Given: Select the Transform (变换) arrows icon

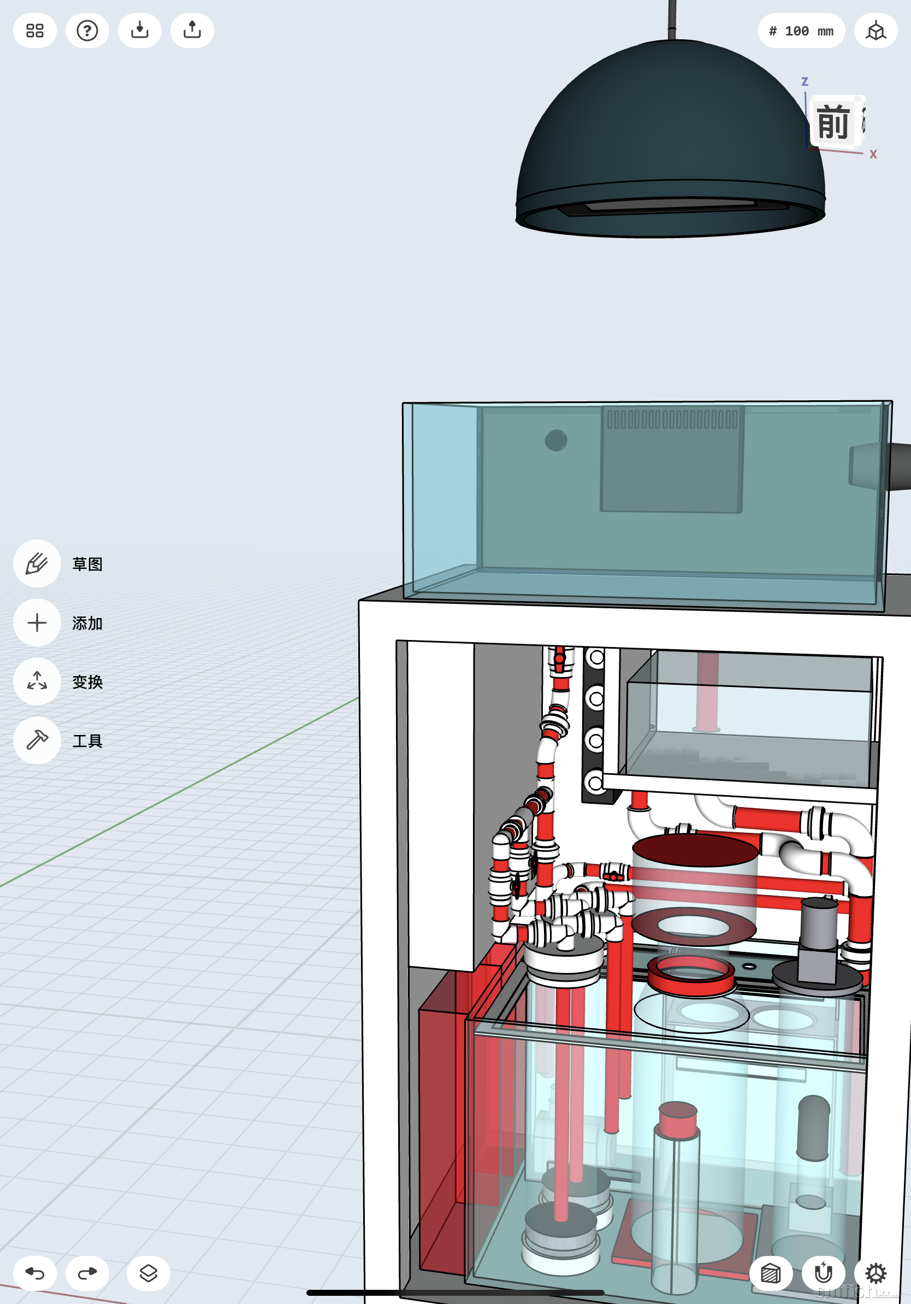Looking at the screenshot, I should coord(37,681).
